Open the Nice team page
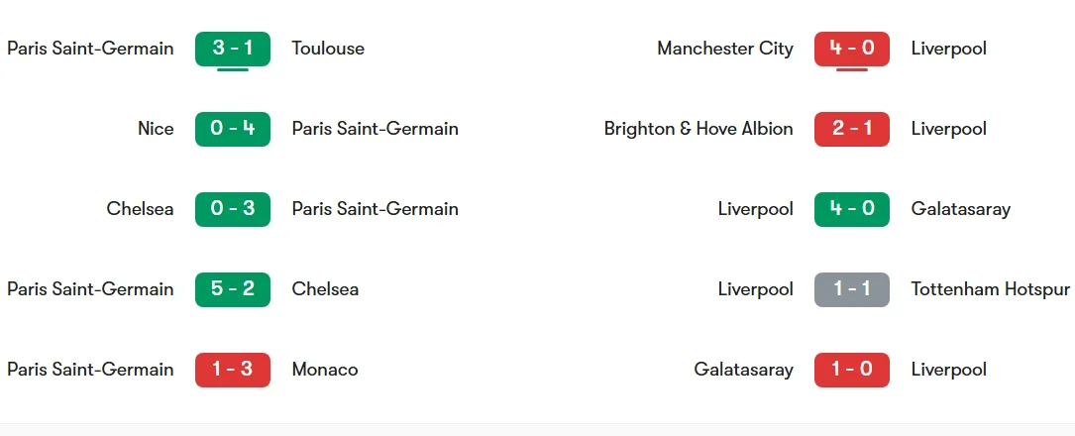 (156, 129)
